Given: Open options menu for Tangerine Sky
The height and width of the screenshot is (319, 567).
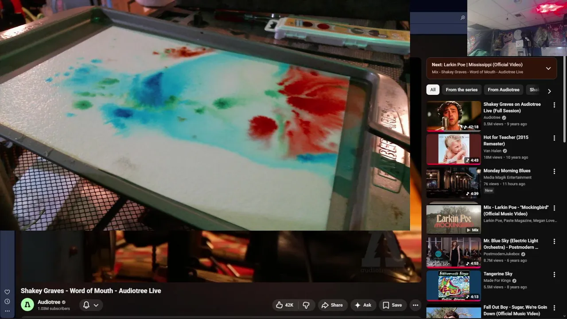Looking at the screenshot, I should coord(554,275).
